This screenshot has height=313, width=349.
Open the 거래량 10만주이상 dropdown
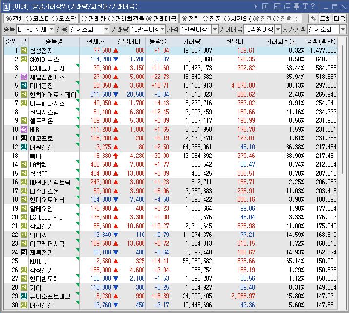point(163,29)
